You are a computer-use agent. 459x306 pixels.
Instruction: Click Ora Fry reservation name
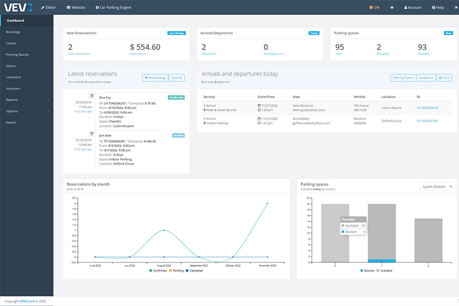105,97
